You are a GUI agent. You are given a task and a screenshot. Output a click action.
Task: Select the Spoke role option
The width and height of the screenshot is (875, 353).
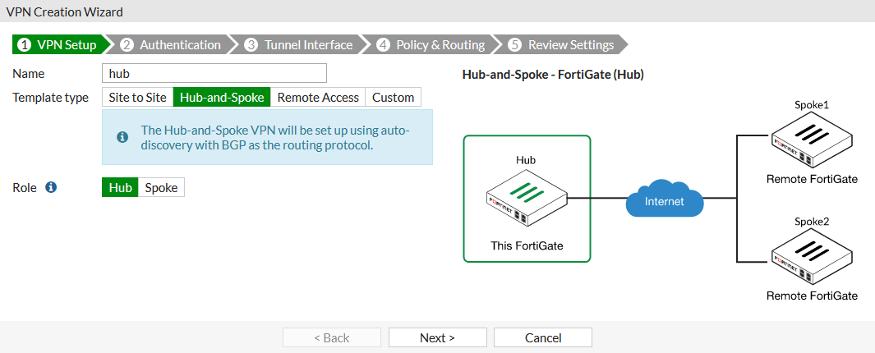pos(161,187)
